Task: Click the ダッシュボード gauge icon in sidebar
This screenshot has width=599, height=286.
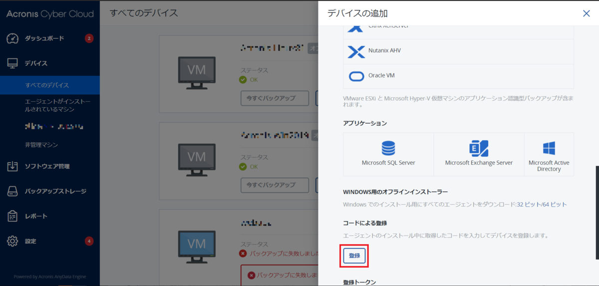Action: (12, 39)
